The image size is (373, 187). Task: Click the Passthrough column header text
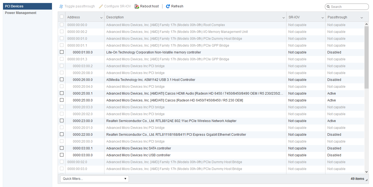(337, 17)
